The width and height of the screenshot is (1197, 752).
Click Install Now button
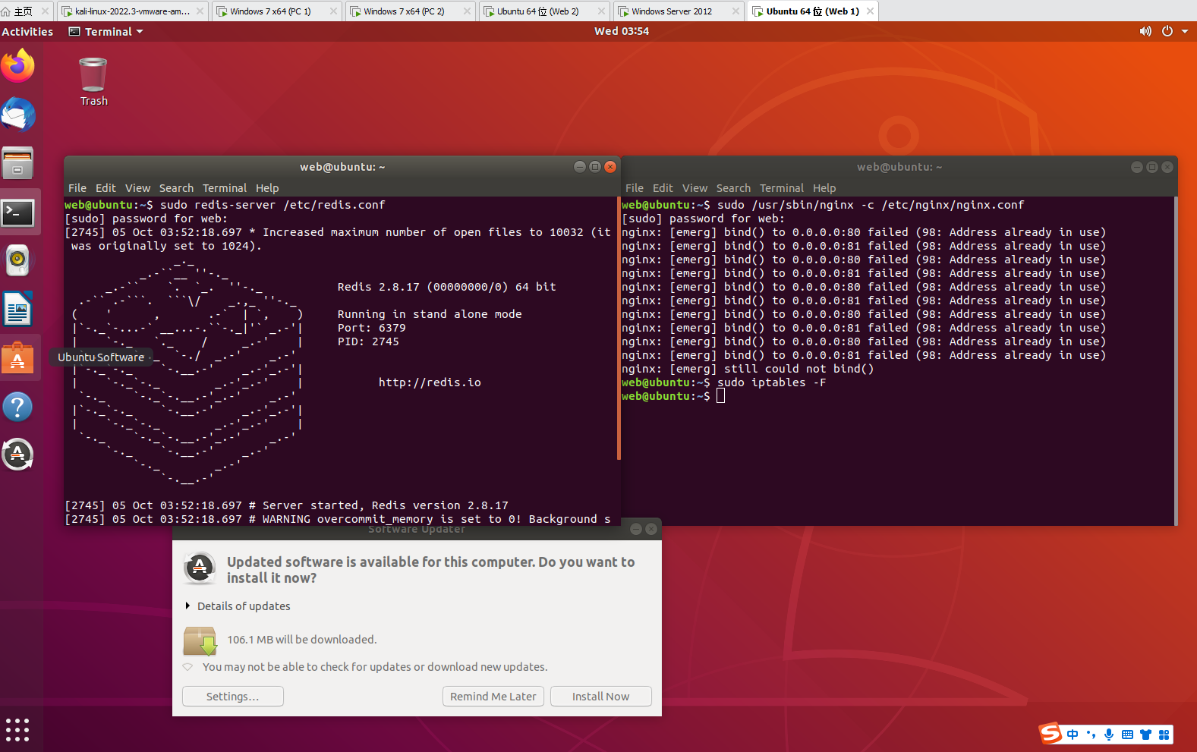[601, 697]
